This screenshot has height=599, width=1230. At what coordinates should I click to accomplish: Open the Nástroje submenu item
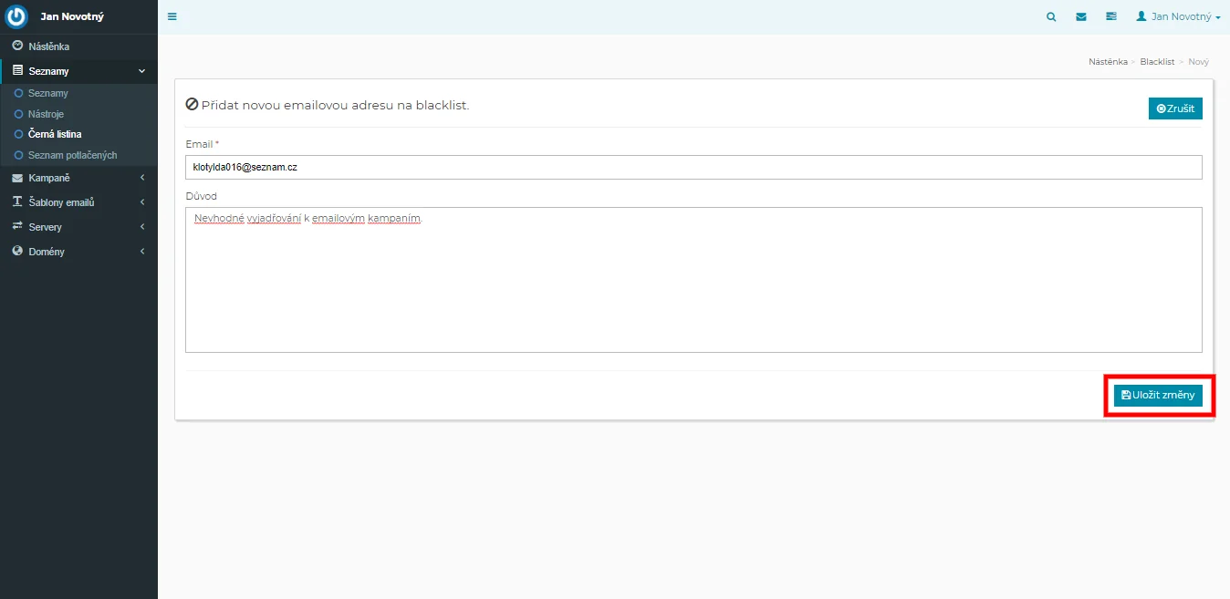[x=47, y=114]
